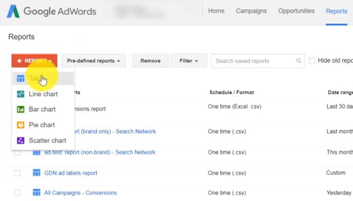Check the box for GDN ad labels report
Screen dimensions: 353x201
click(x=18, y=173)
